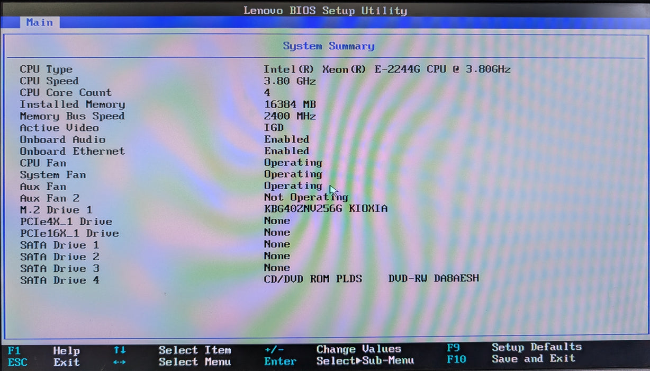The width and height of the screenshot is (650, 371).
Task: Click the CPU Fan Operating status
Action: [x=293, y=163]
